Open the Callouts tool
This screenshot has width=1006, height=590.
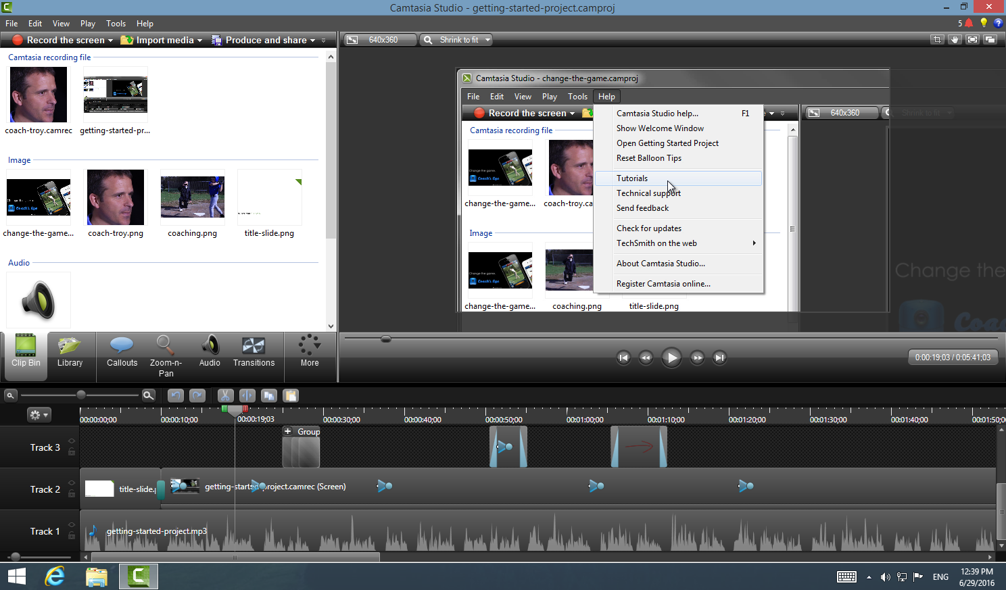(122, 351)
